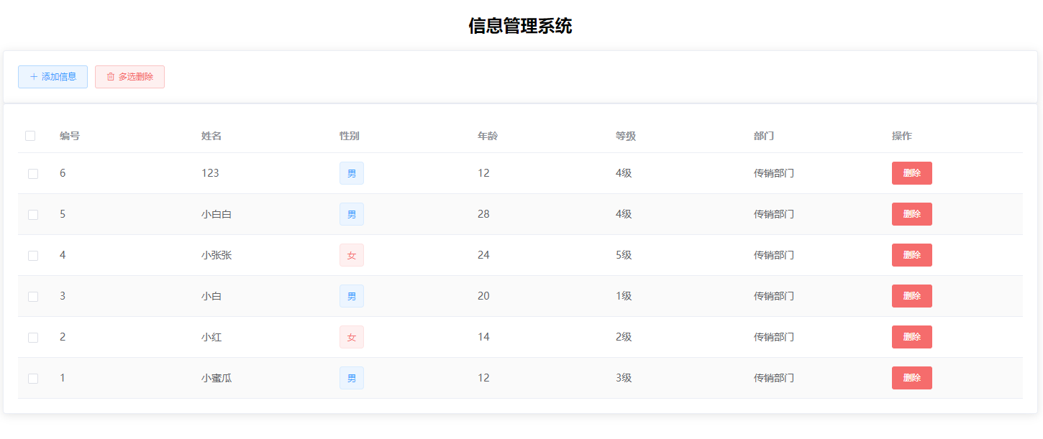The height and width of the screenshot is (439, 1043).
Task: Toggle the select-all checkbox in table header
Action: click(30, 135)
